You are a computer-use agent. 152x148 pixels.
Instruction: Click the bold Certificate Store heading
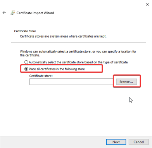point(25,31)
